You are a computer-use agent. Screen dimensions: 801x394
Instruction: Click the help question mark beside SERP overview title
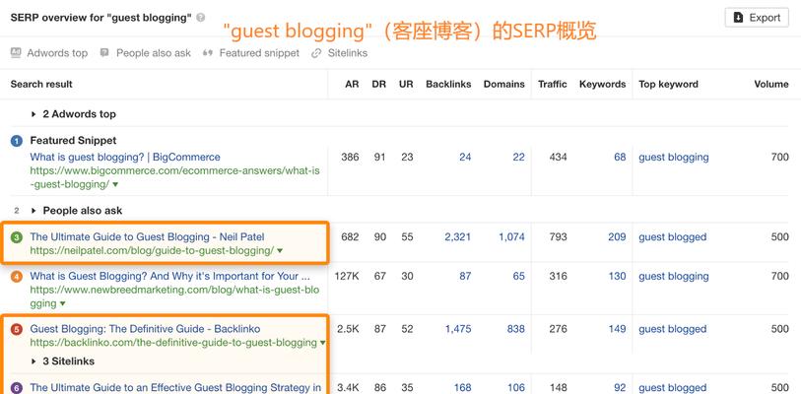point(201,18)
